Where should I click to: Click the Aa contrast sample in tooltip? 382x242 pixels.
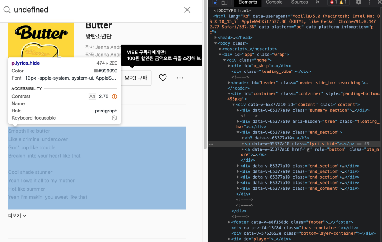click(x=92, y=96)
